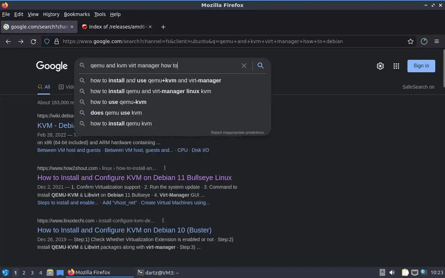445x278 pixels.
Task: Open the Firefox hamburger menu
Action: click(x=437, y=41)
